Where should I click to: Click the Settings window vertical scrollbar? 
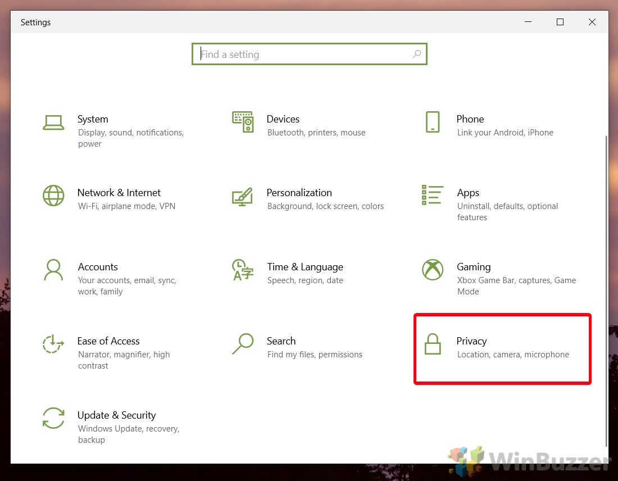click(x=606, y=291)
